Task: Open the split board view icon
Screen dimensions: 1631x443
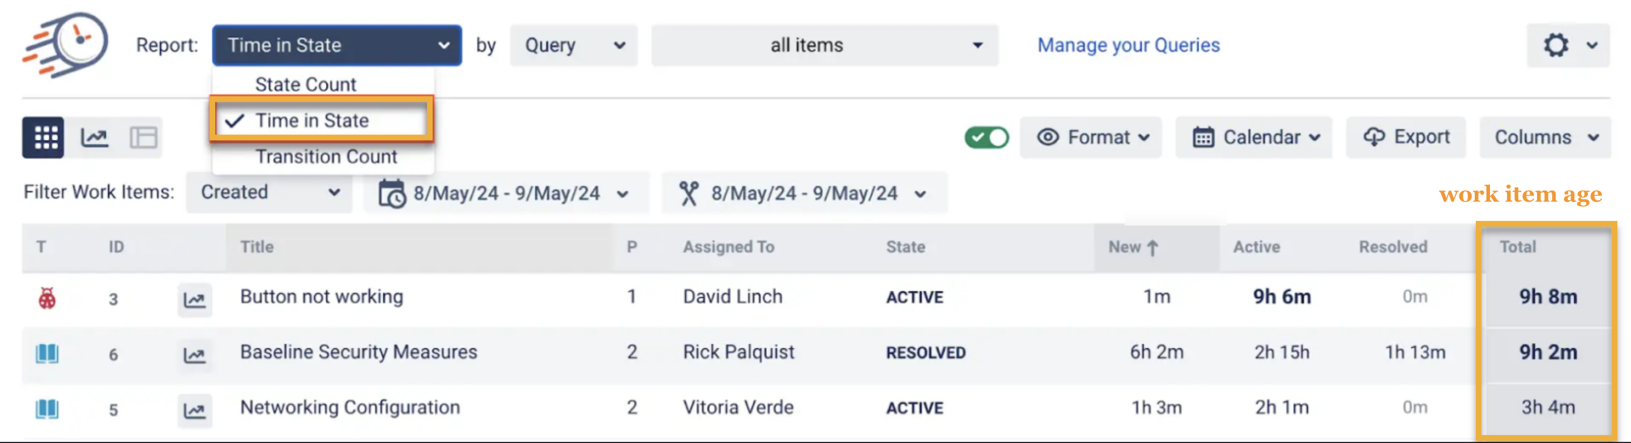Action: tap(143, 137)
